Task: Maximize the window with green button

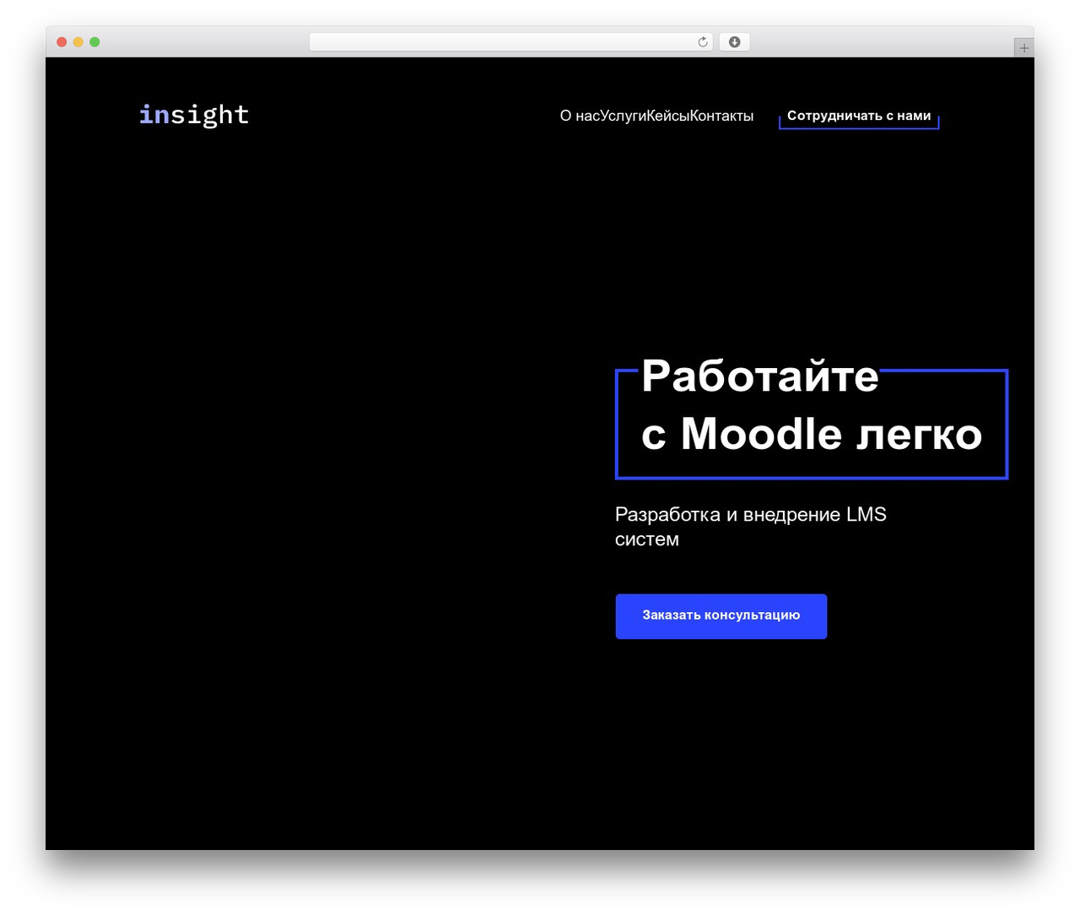Action: [94, 42]
